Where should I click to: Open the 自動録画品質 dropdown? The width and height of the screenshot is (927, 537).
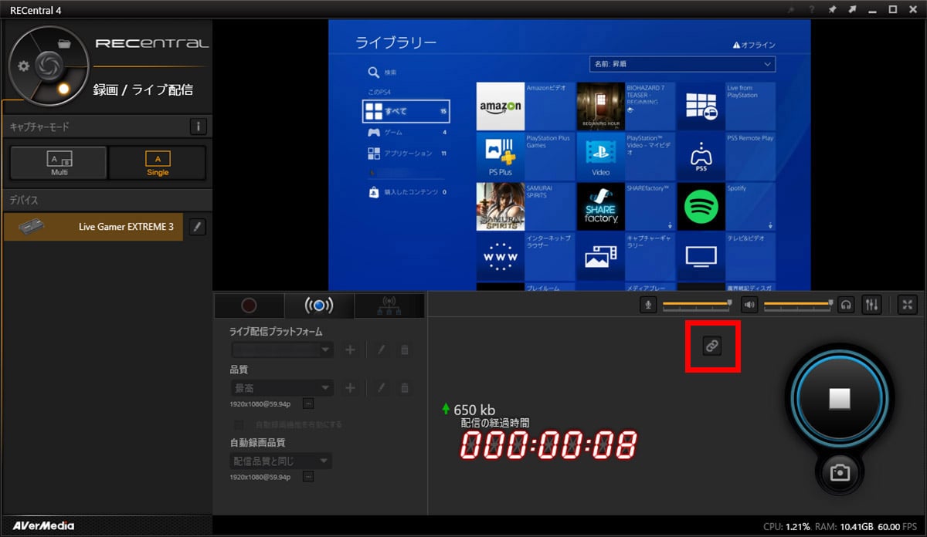click(x=282, y=461)
